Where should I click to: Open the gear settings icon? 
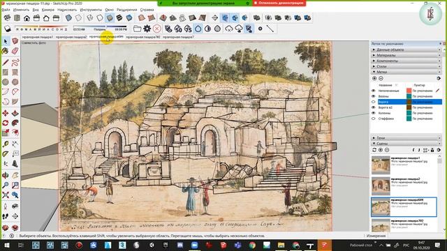click(147, 29)
